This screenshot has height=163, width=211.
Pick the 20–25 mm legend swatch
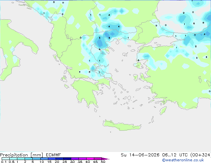tap(59, 159)
